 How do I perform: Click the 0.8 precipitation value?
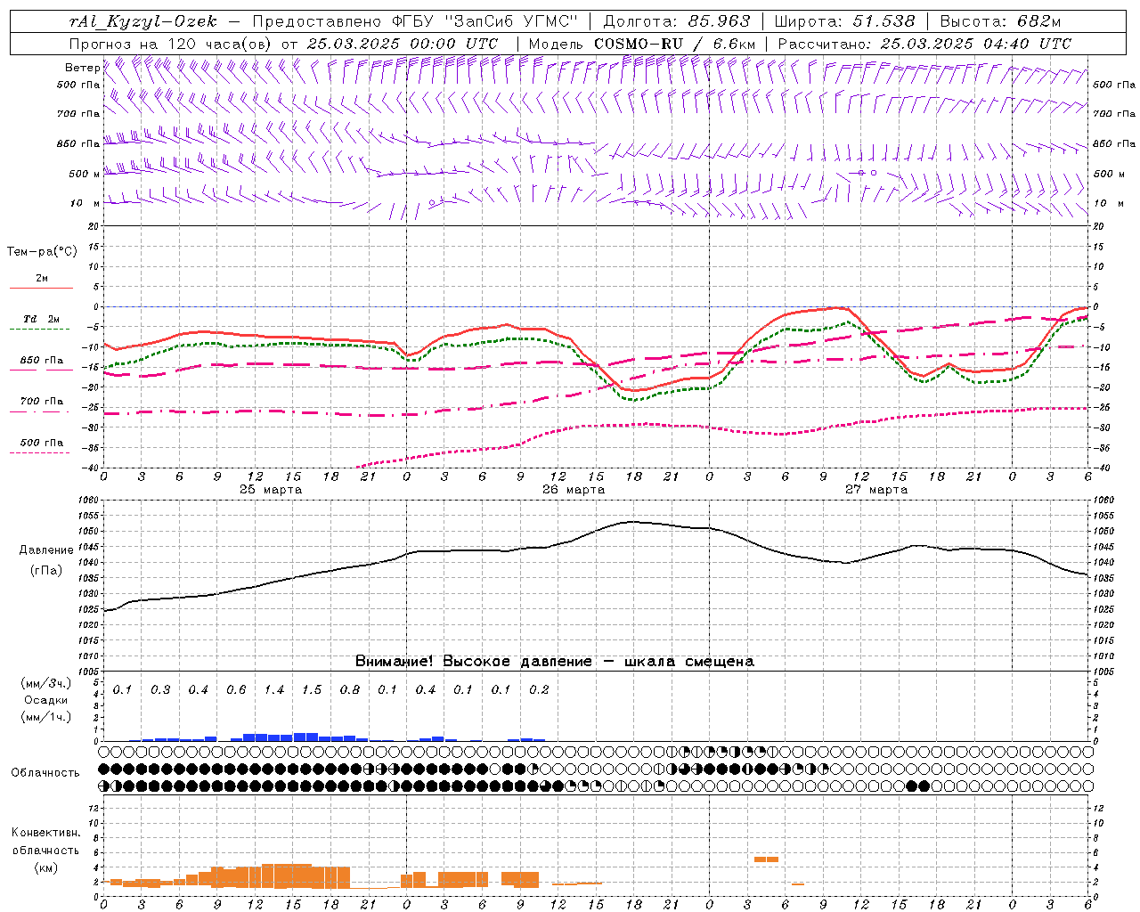[350, 690]
